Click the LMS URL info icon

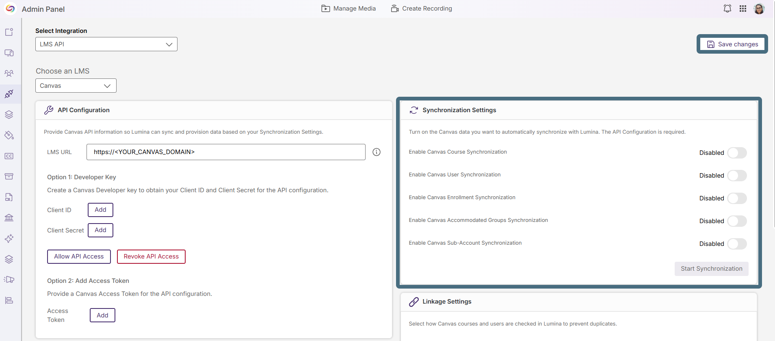coord(377,152)
